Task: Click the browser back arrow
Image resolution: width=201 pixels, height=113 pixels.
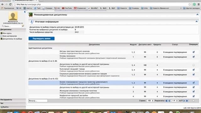Action: 3,4
